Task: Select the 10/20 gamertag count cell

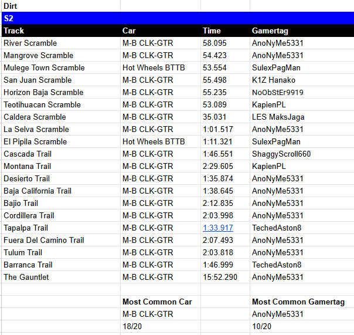Action: tap(302, 326)
